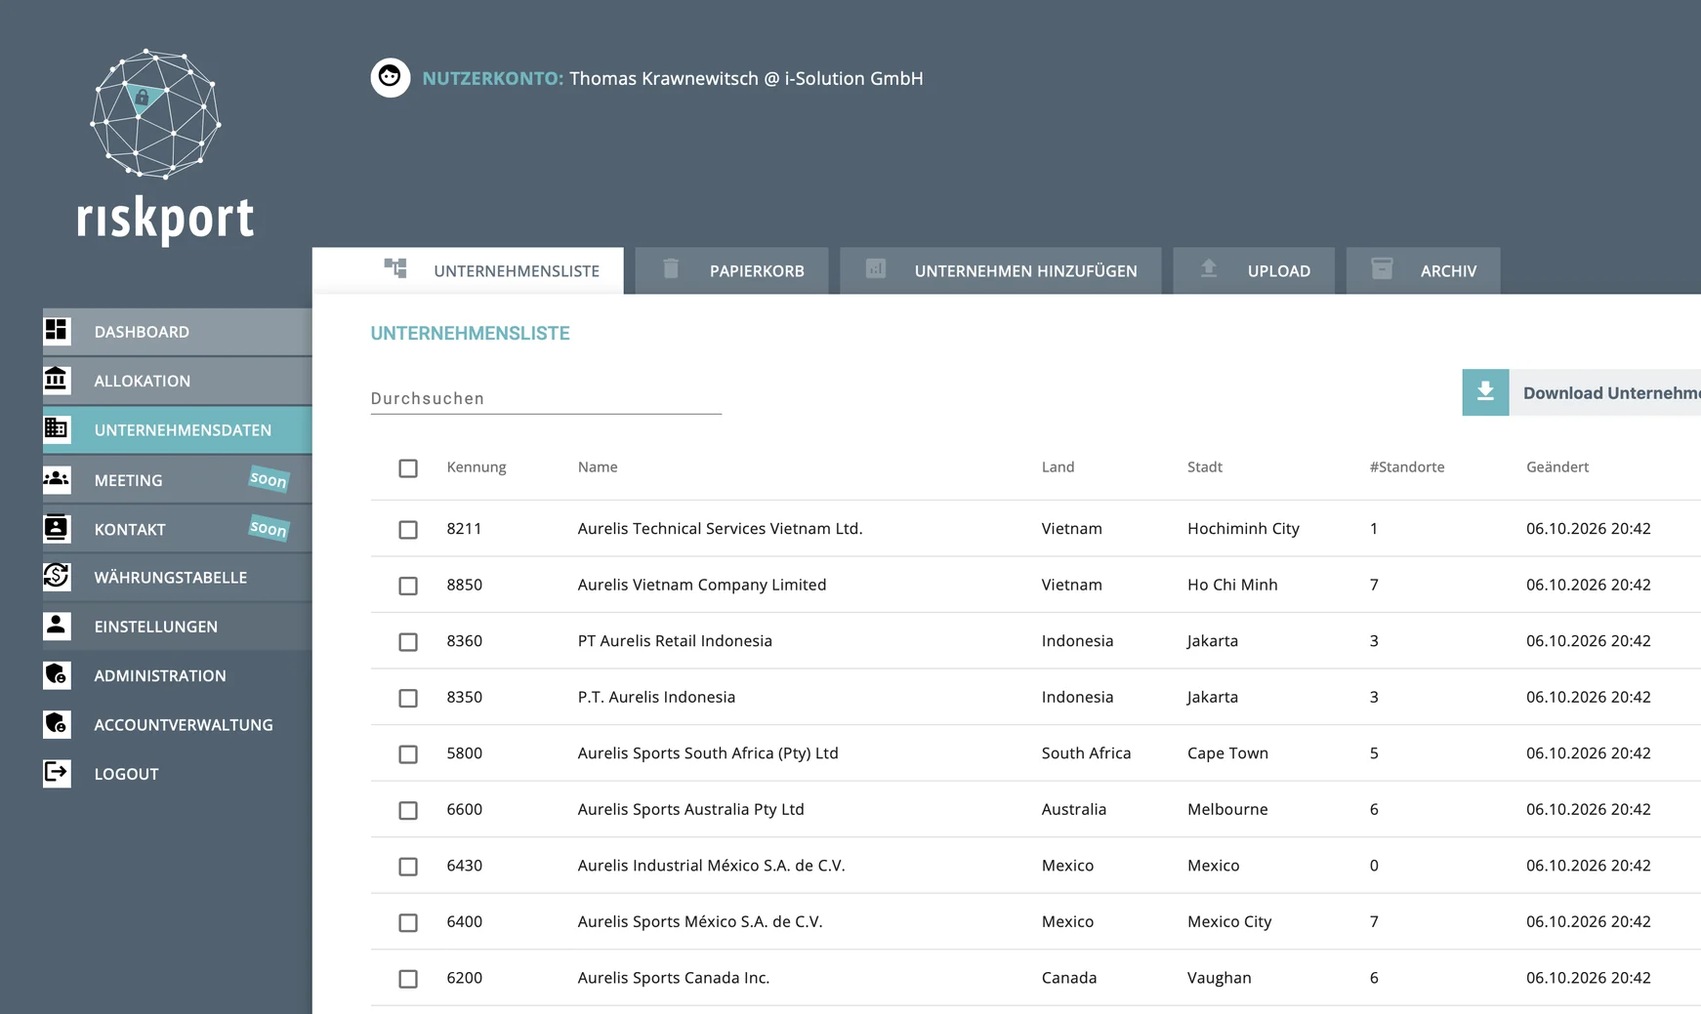Click Aurelis Sports México S.A. de C.V.
Image resolution: width=1701 pixels, height=1014 pixels.
coord(700,921)
